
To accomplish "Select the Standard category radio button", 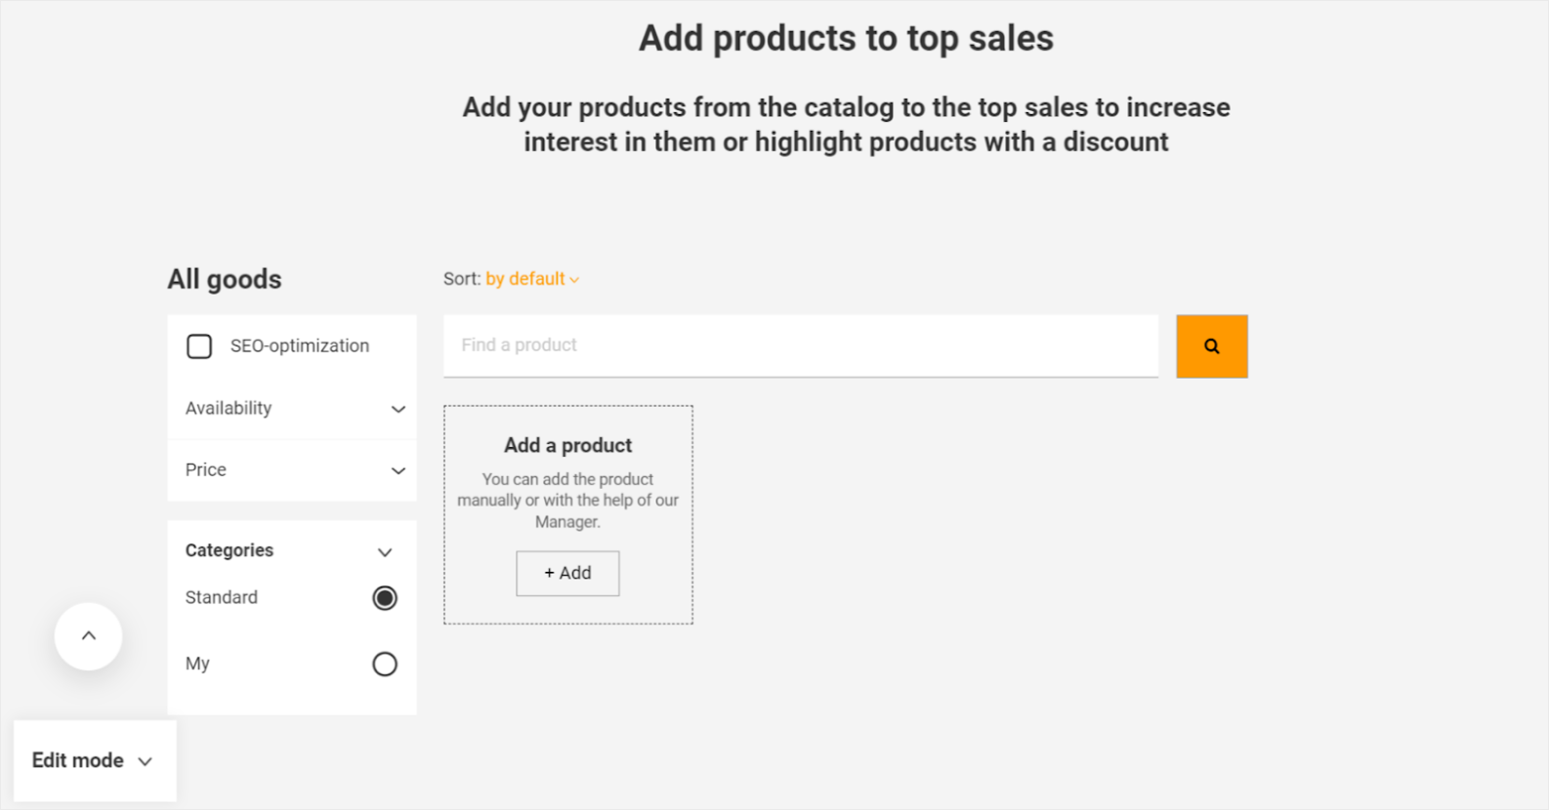I will [x=385, y=598].
